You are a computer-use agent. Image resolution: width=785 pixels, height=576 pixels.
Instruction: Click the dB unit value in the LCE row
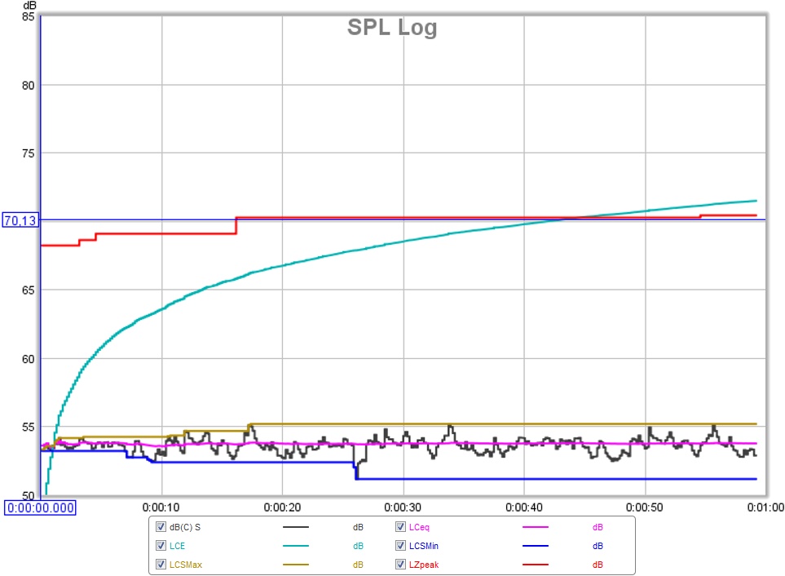358,546
